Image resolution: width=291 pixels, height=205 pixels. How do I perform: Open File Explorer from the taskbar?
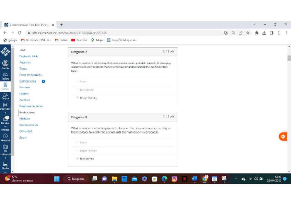click(x=115, y=179)
